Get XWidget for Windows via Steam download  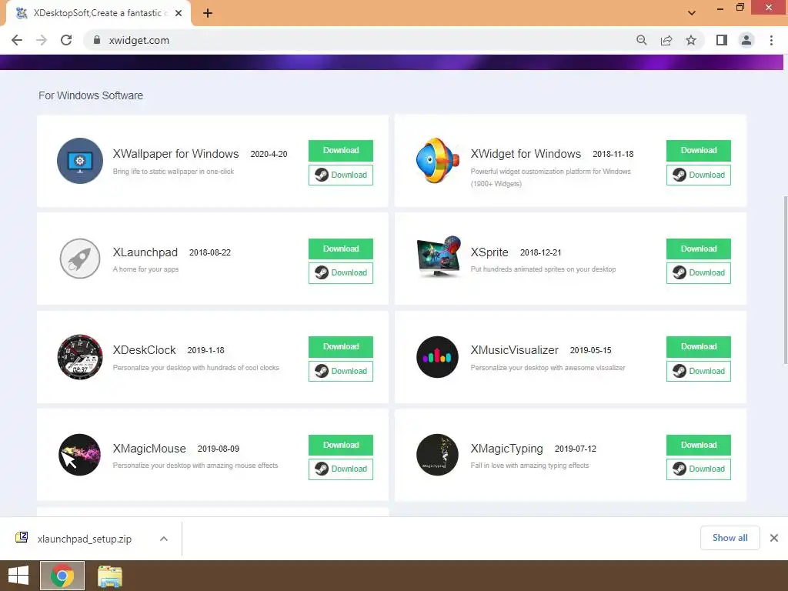(x=699, y=175)
